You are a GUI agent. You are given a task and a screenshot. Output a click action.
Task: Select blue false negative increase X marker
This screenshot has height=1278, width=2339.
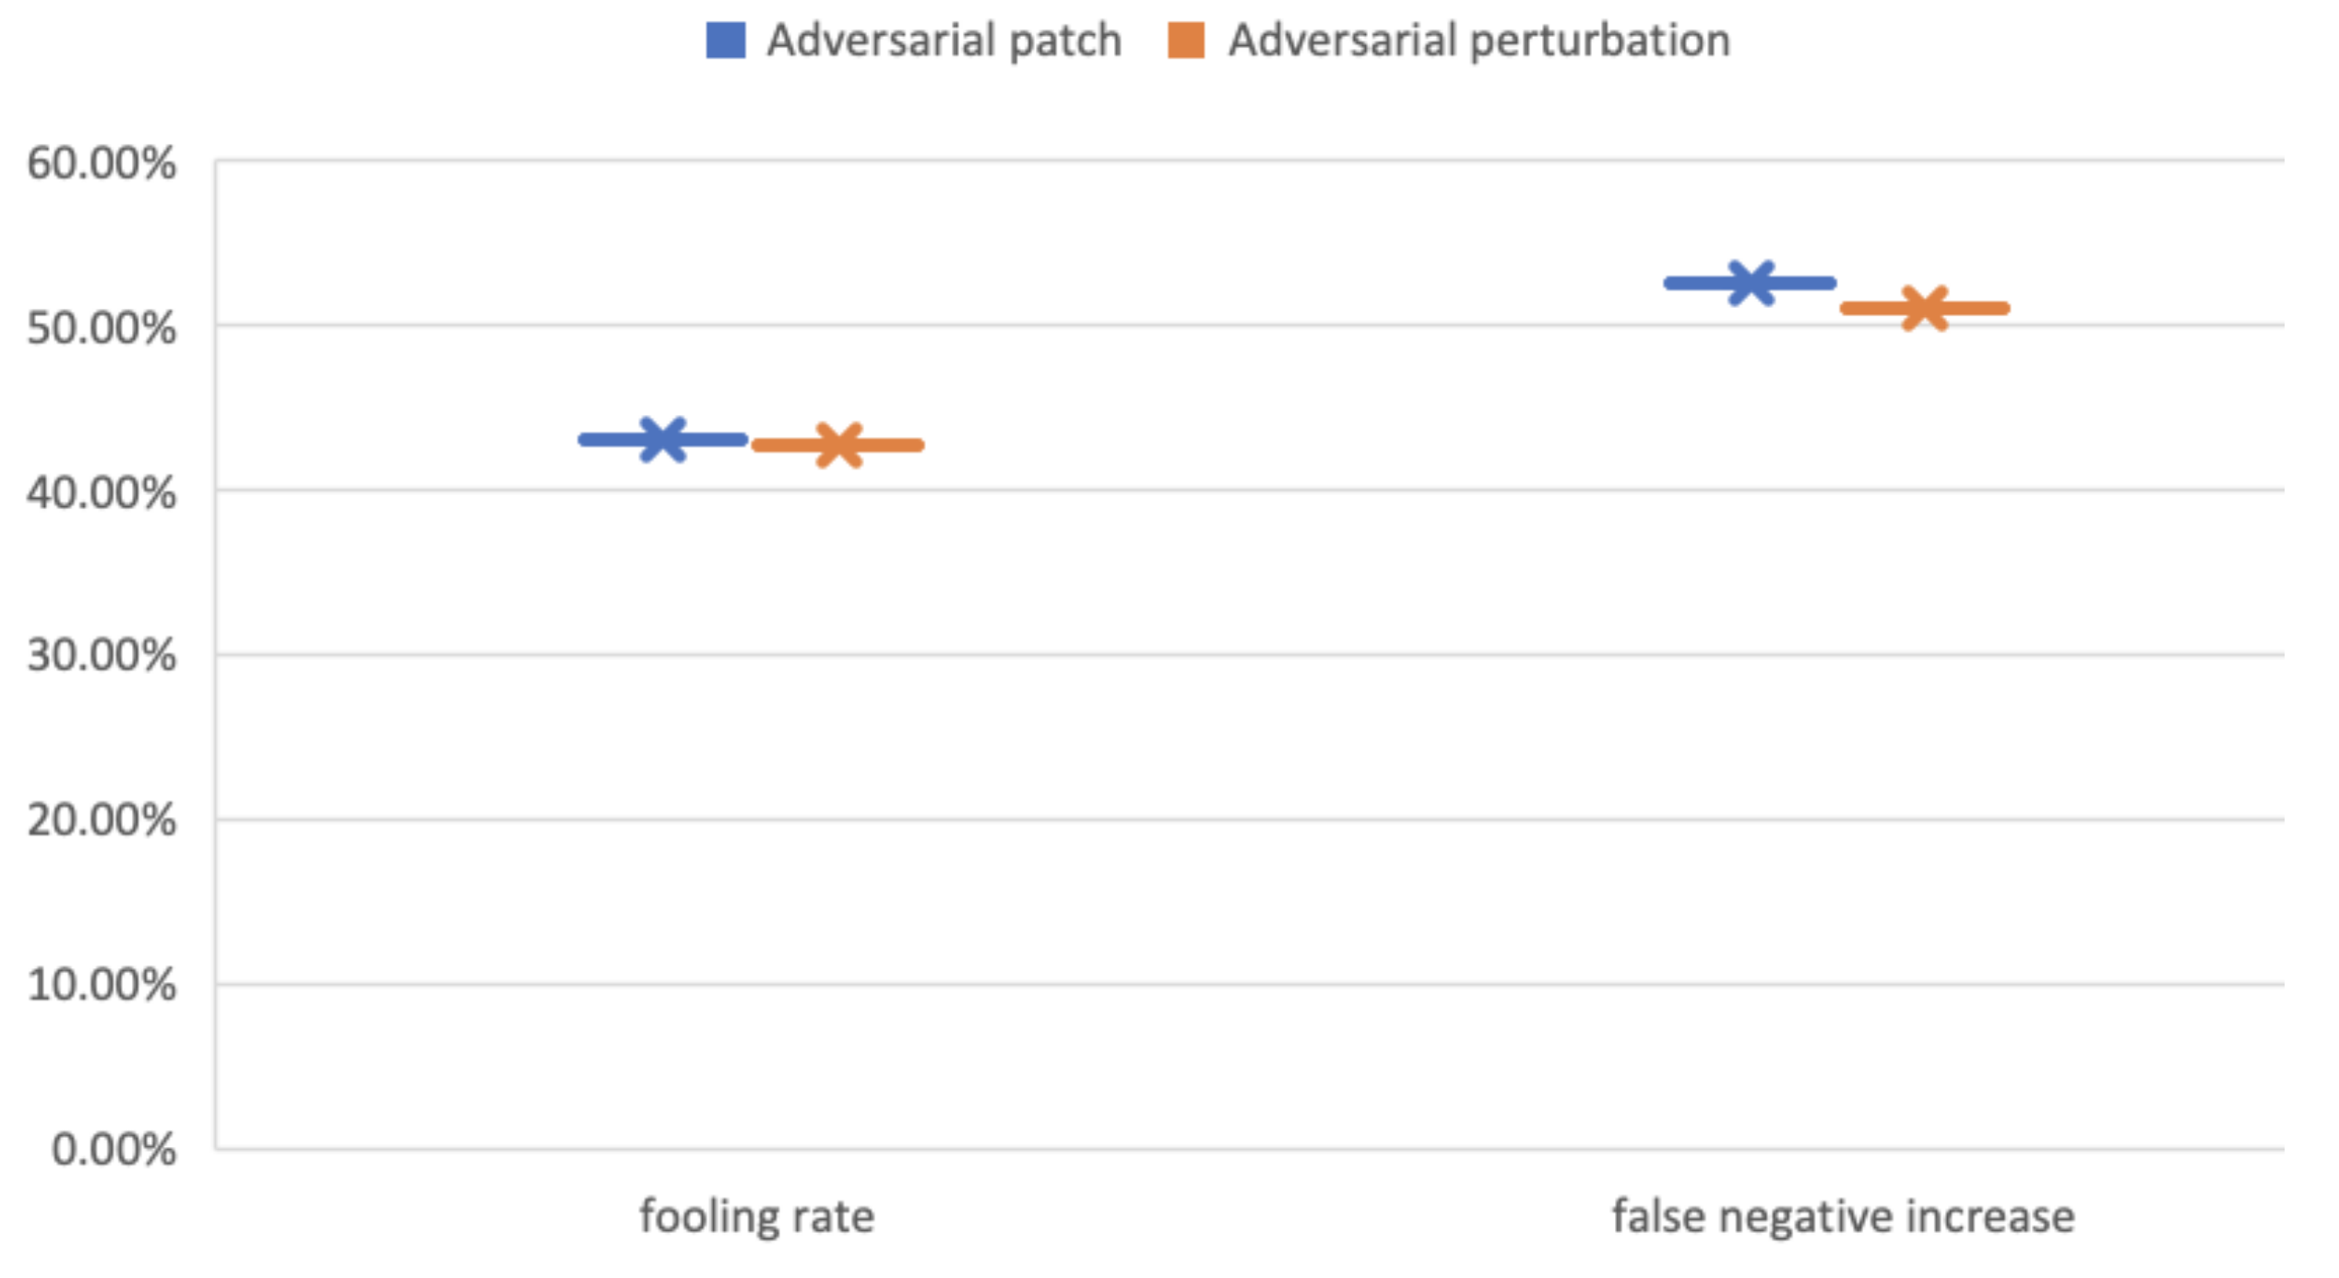(x=1750, y=283)
